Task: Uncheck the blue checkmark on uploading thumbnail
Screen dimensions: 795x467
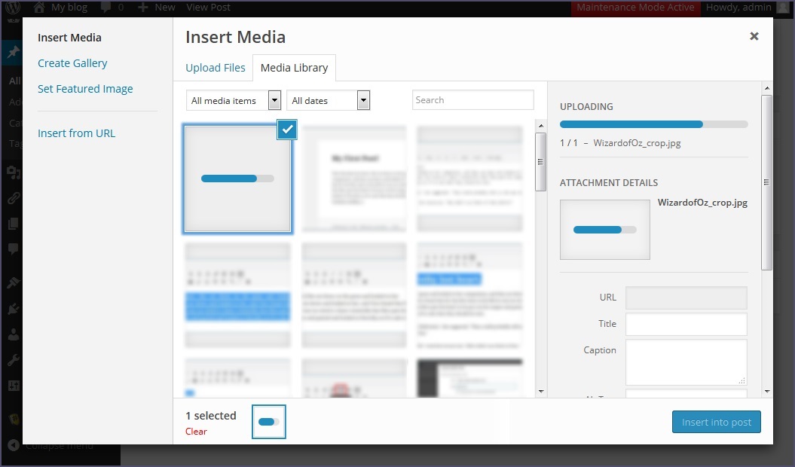Action: (287, 130)
